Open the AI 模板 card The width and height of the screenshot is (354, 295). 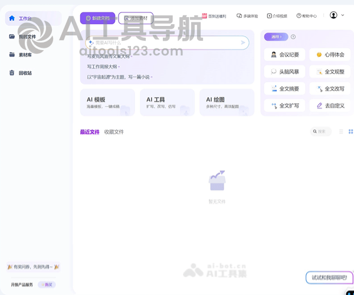107,103
